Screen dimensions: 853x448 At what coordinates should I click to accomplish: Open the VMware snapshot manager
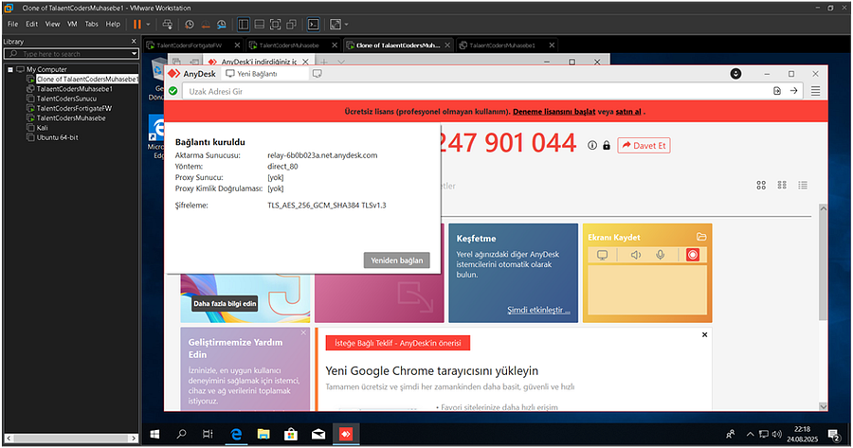click(x=222, y=25)
